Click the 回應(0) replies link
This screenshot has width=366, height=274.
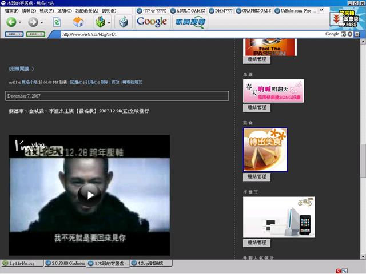coord(76,82)
